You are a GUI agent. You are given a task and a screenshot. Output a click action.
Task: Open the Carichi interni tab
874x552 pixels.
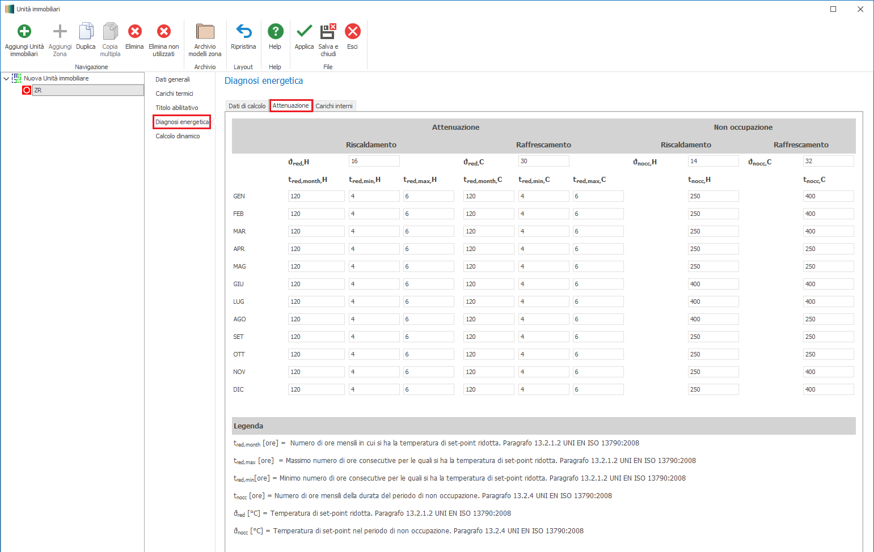[334, 106]
